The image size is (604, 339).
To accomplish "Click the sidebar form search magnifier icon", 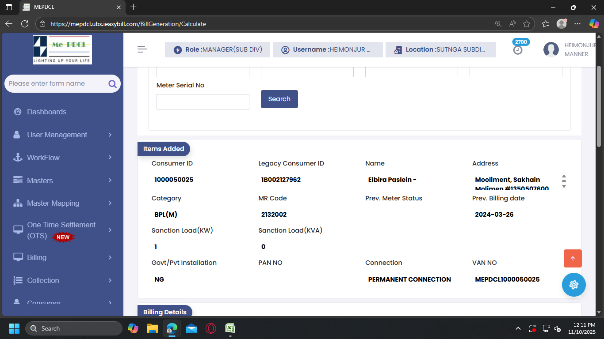I will click(x=112, y=84).
